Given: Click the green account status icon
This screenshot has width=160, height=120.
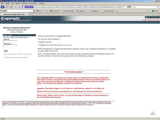Looking at the screenshot, I should click(x=153, y=11).
